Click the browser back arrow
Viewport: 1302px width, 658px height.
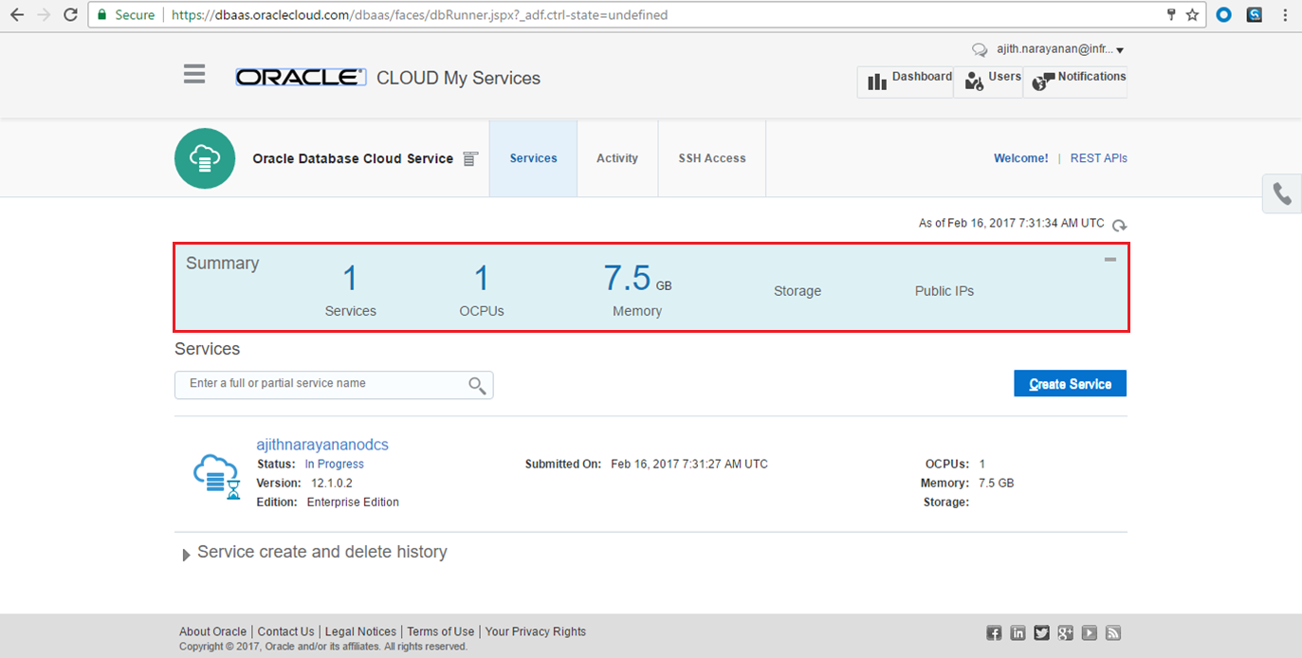17,15
